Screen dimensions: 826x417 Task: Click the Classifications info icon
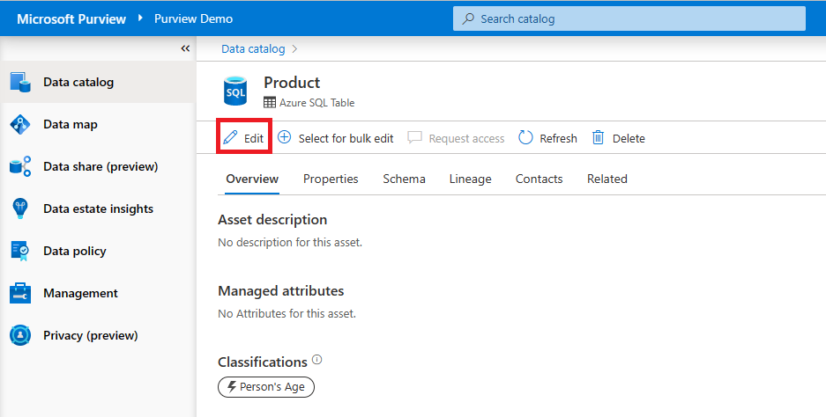click(317, 361)
